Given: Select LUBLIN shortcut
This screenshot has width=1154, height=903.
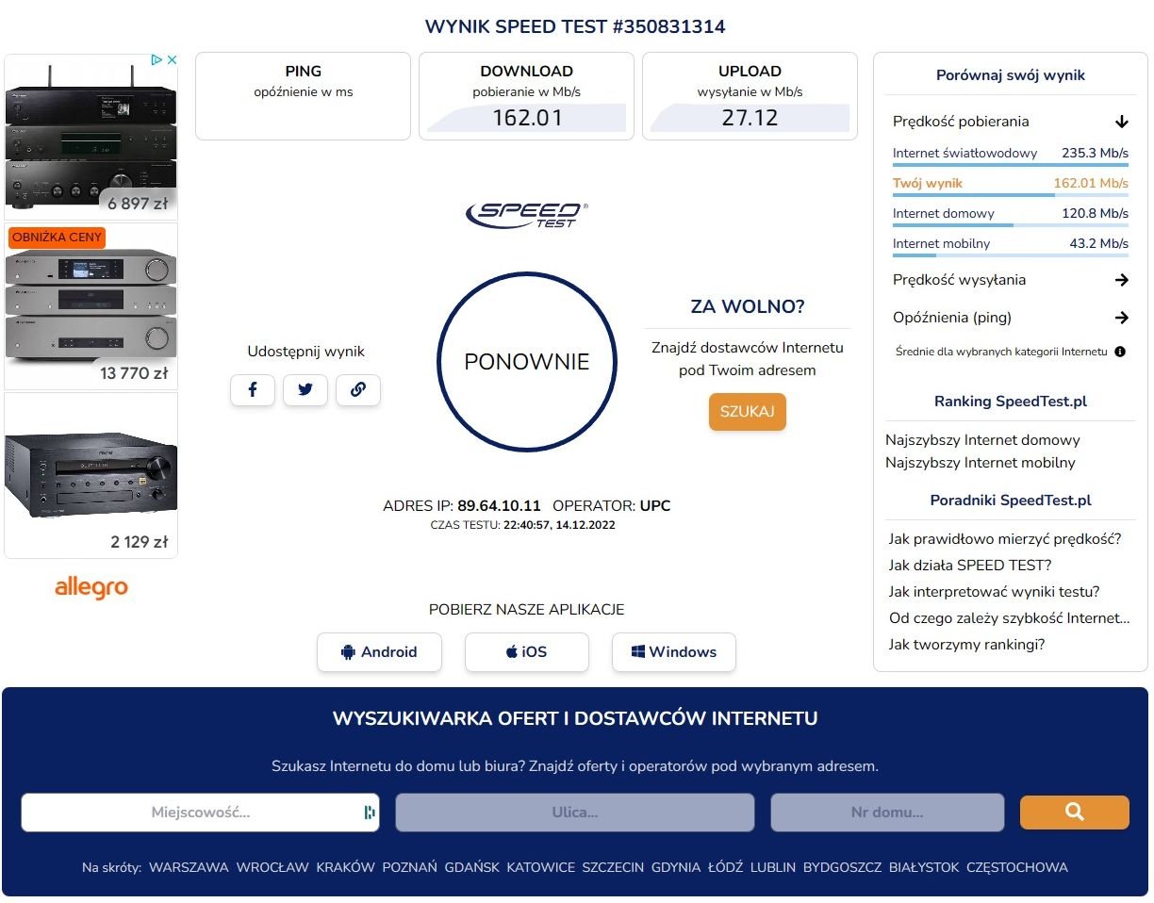Looking at the screenshot, I should tap(773, 867).
